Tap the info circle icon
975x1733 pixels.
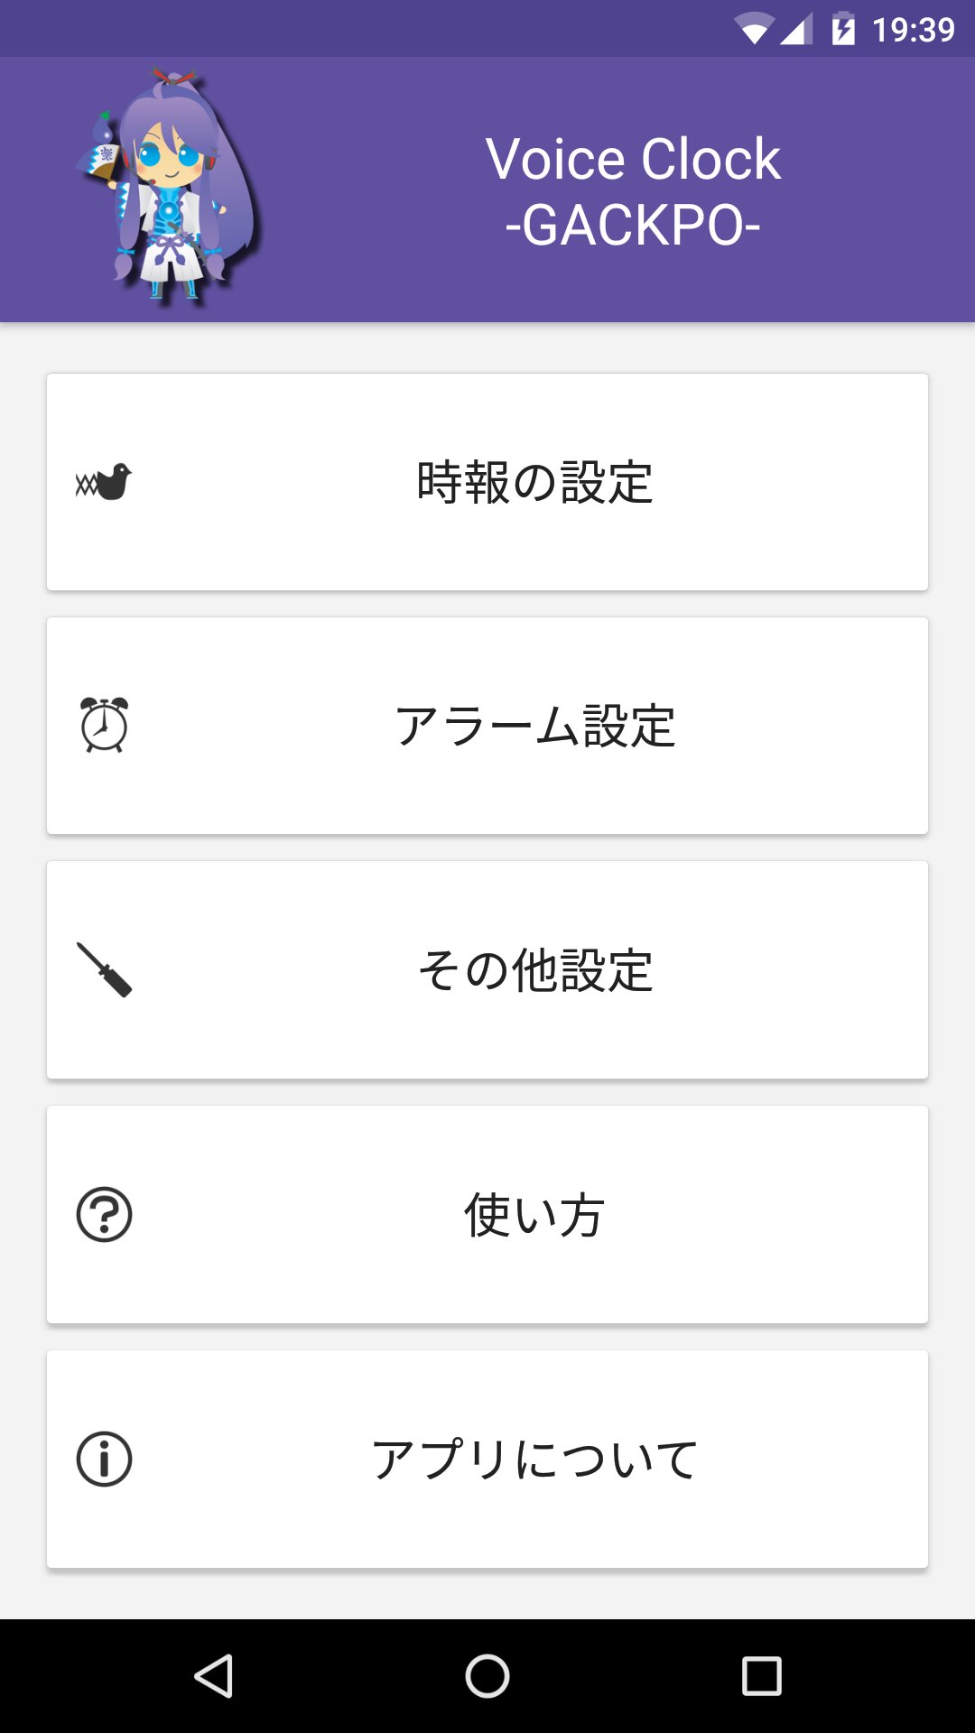104,1459
